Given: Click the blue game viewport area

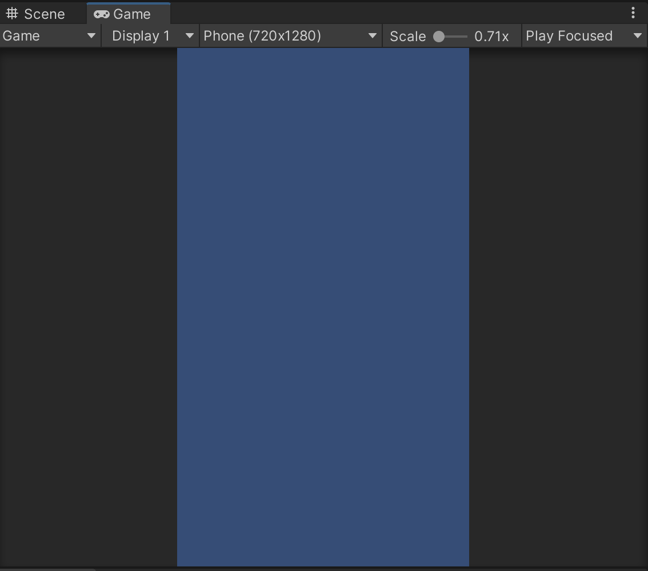Looking at the screenshot, I should coord(323,307).
